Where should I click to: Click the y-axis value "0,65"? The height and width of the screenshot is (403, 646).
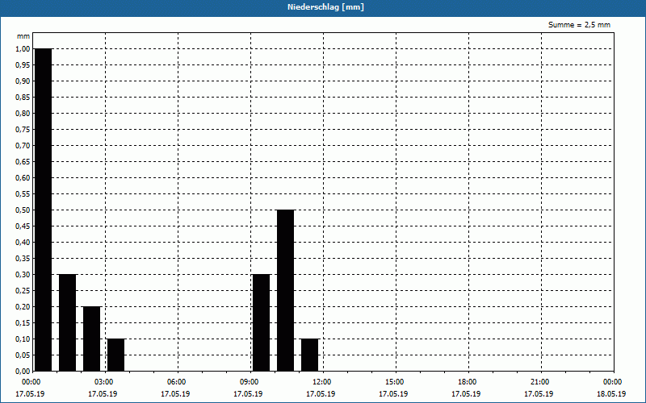point(23,162)
